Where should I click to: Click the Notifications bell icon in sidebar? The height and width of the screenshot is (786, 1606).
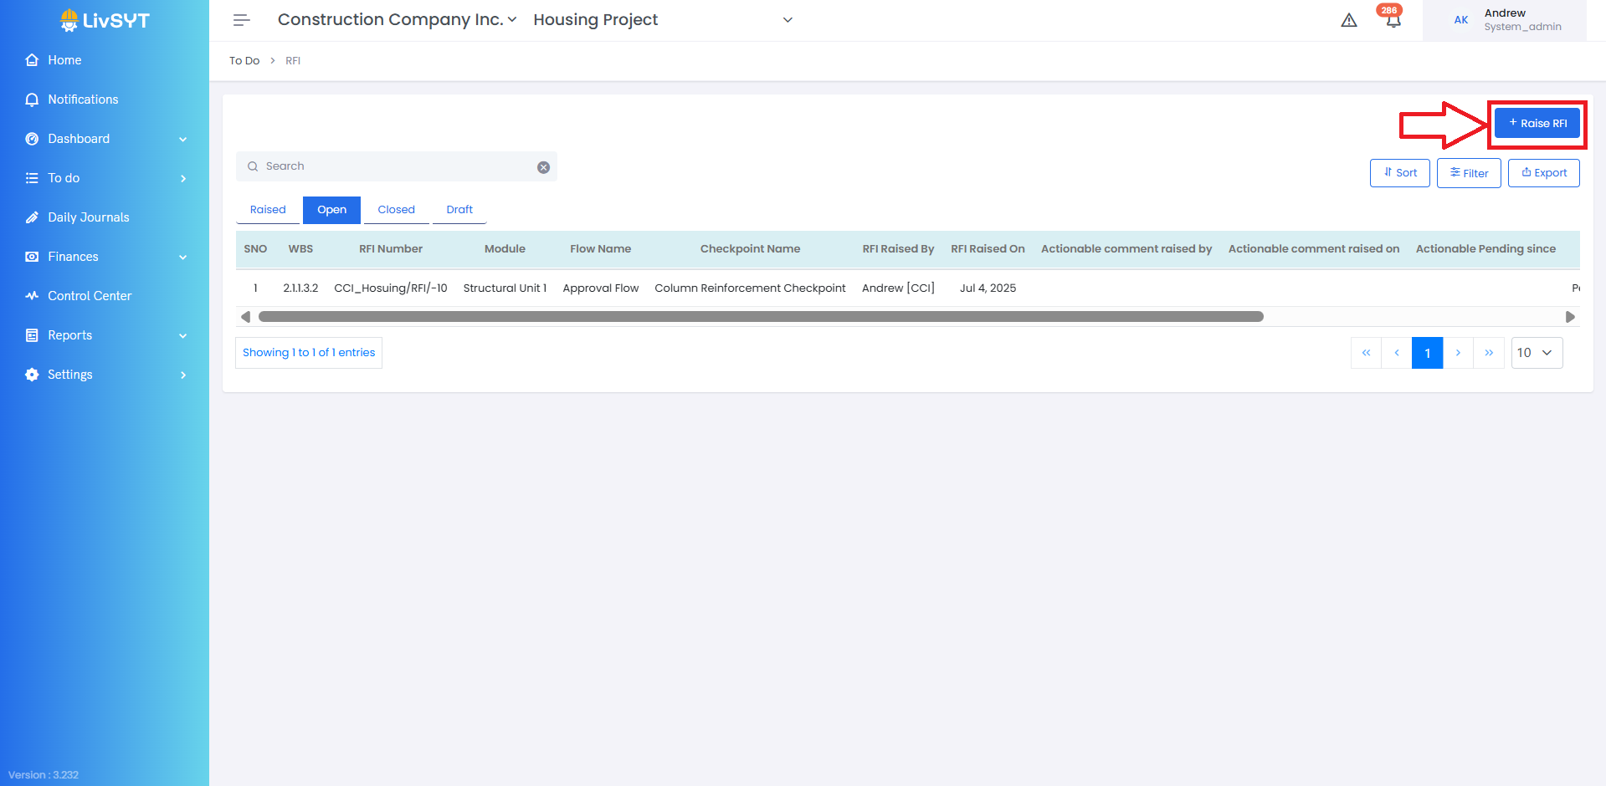coord(32,100)
